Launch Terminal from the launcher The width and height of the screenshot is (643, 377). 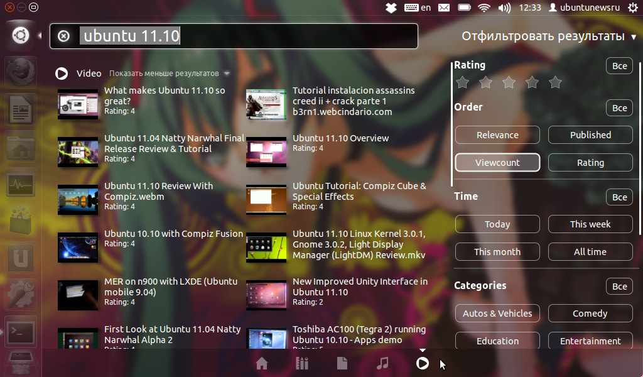coord(21,332)
